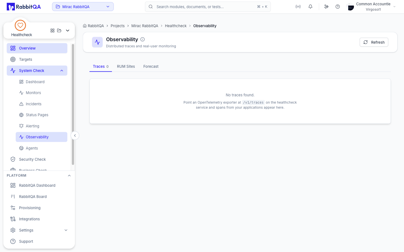Click the Healthcheck heart icon
The image size is (404, 252).
[x=20, y=25]
